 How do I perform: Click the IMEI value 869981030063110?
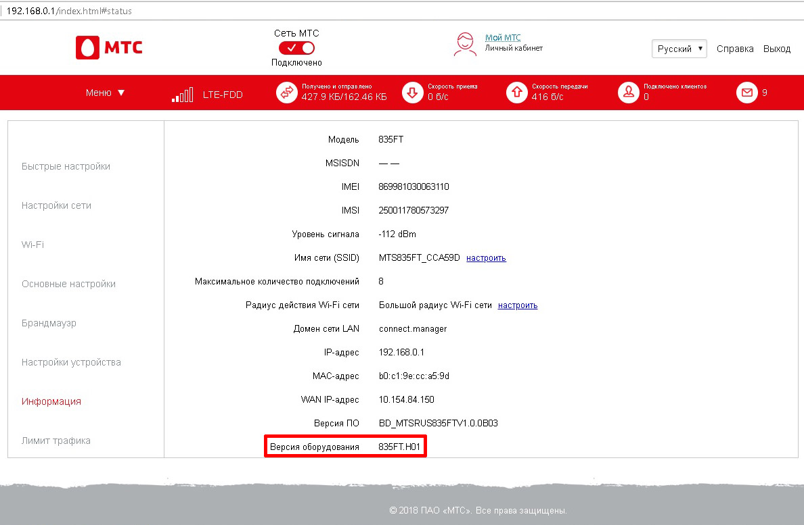click(x=414, y=186)
